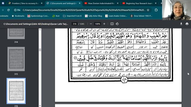The image size is (191, 107).
Task: Open the Acer bookmark
Action: tap(56, 16)
